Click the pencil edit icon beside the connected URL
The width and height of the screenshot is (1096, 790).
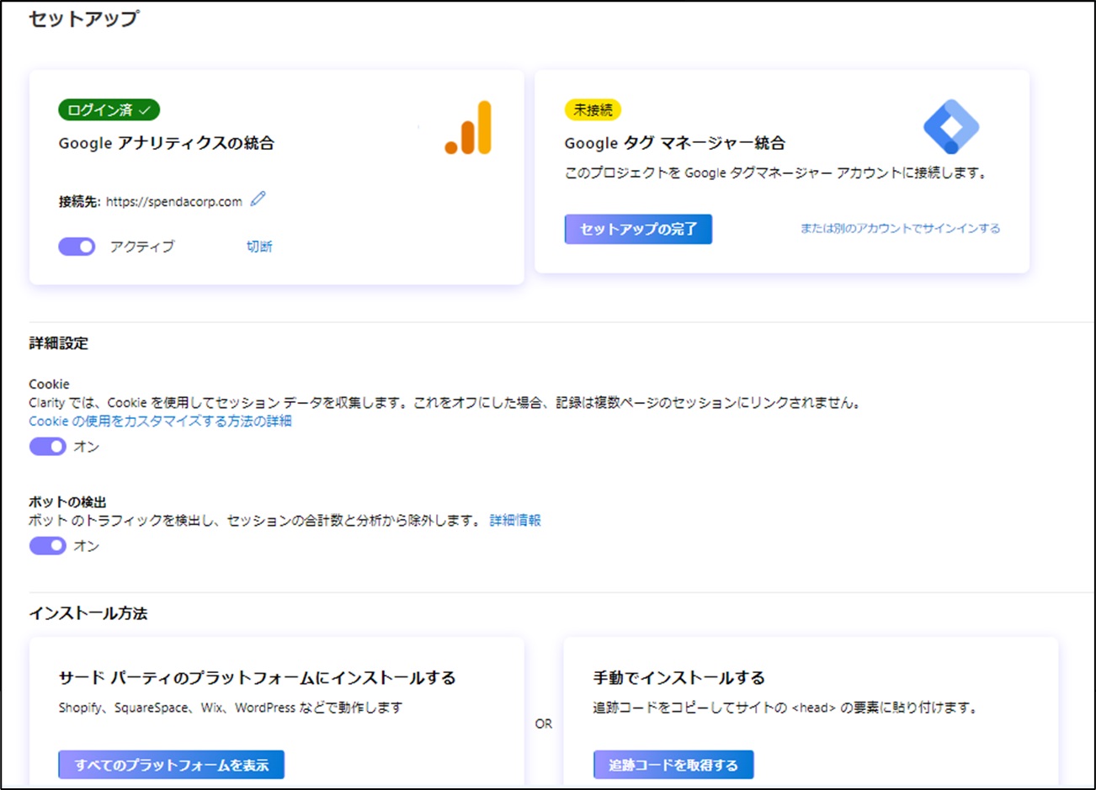click(258, 199)
